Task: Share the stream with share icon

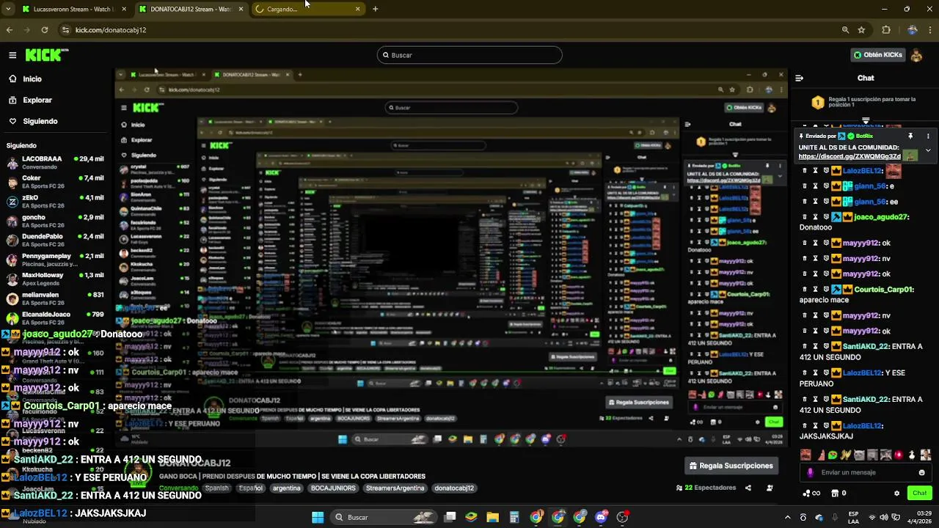Action: click(x=748, y=488)
